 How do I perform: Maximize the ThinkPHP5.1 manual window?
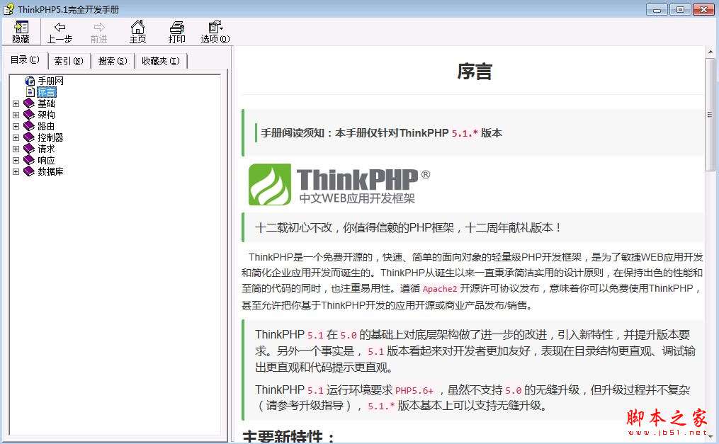[x=681, y=9]
